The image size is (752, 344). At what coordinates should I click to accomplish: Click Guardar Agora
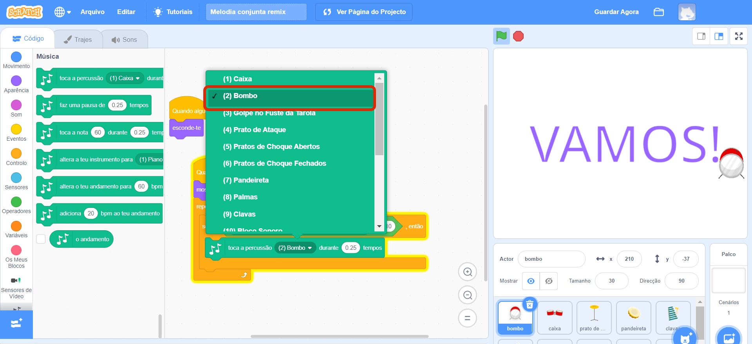(x=616, y=12)
